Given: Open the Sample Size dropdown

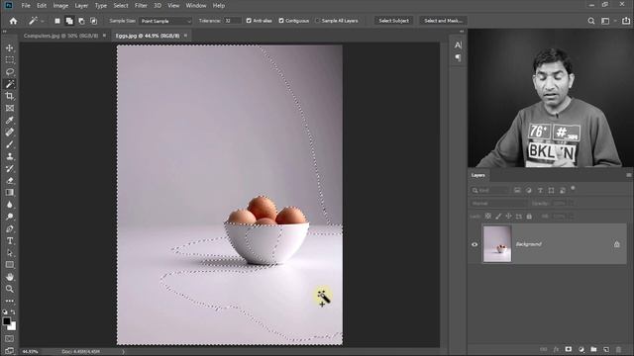Looking at the screenshot, I should pyautogui.click(x=165, y=21).
